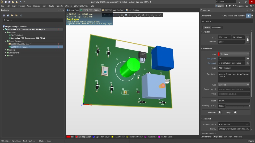Click Footprint Name browse ellipsis button
This screenshot has height=143, width=255.
247,124
